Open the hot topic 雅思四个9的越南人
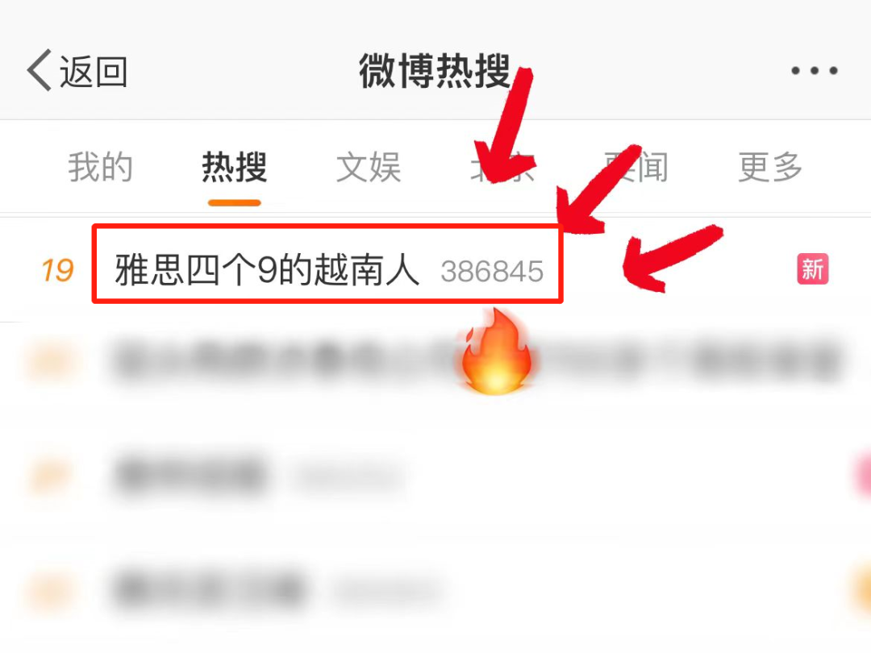The image size is (871, 653). [x=267, y=270]
